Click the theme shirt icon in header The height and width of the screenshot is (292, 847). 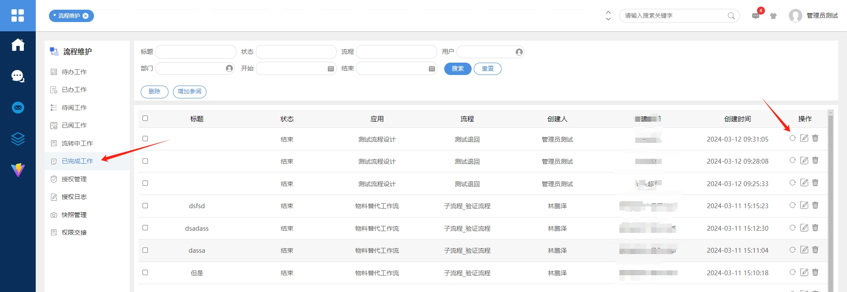(x=773, y=16)
